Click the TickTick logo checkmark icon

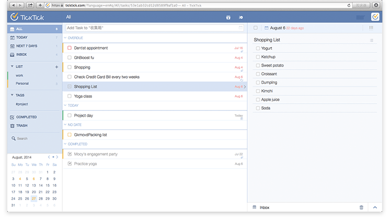tap(15, 17)
